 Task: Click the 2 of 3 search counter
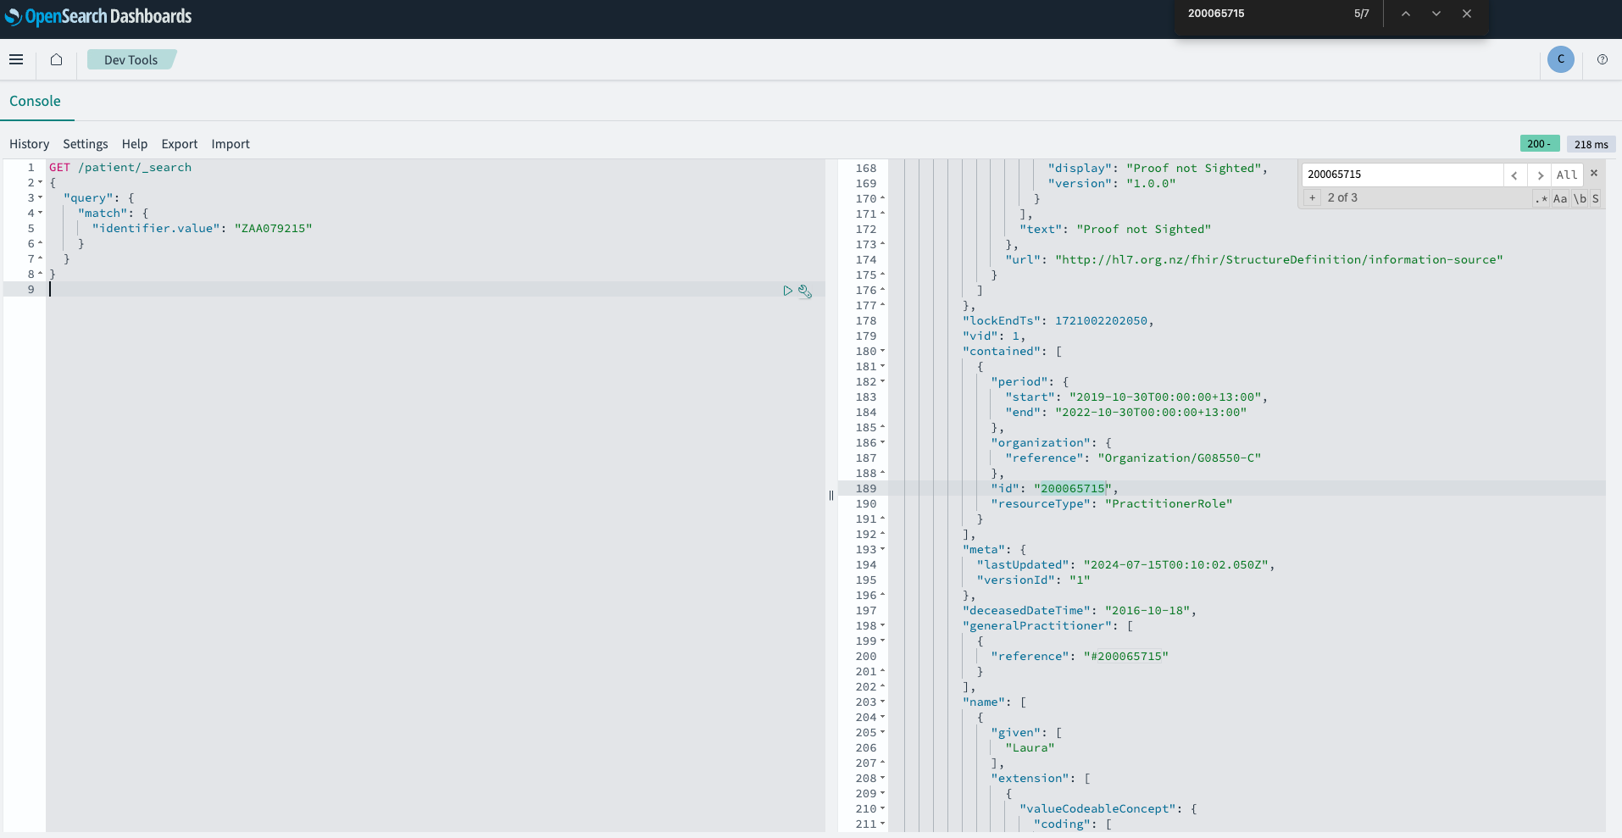(x=1342, y=197)
